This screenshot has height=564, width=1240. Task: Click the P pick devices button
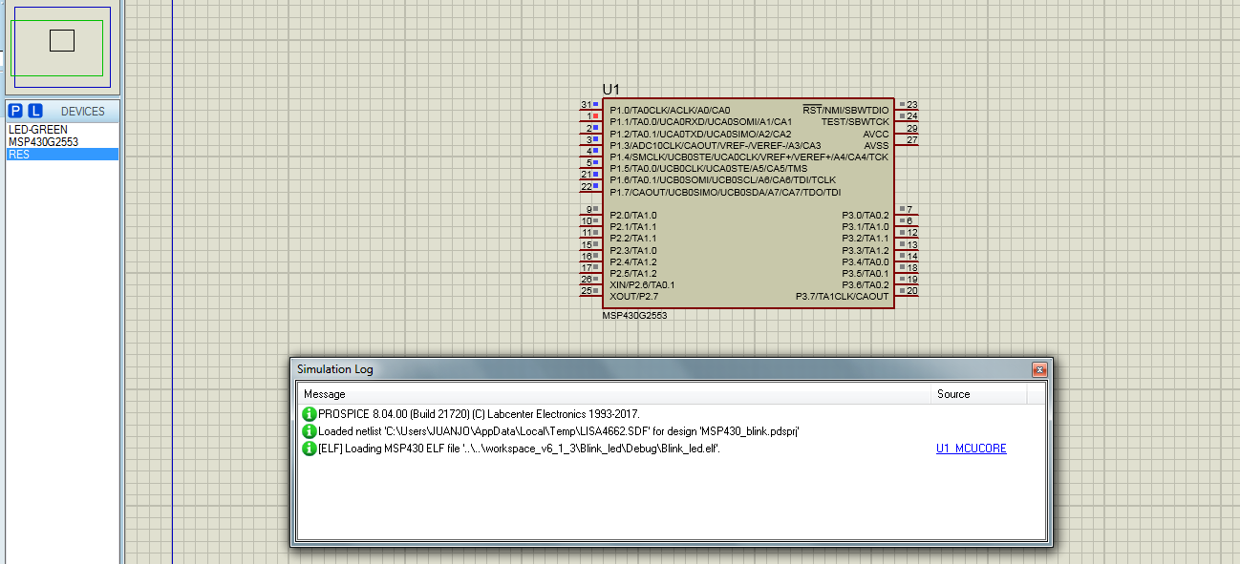point(15,111)
